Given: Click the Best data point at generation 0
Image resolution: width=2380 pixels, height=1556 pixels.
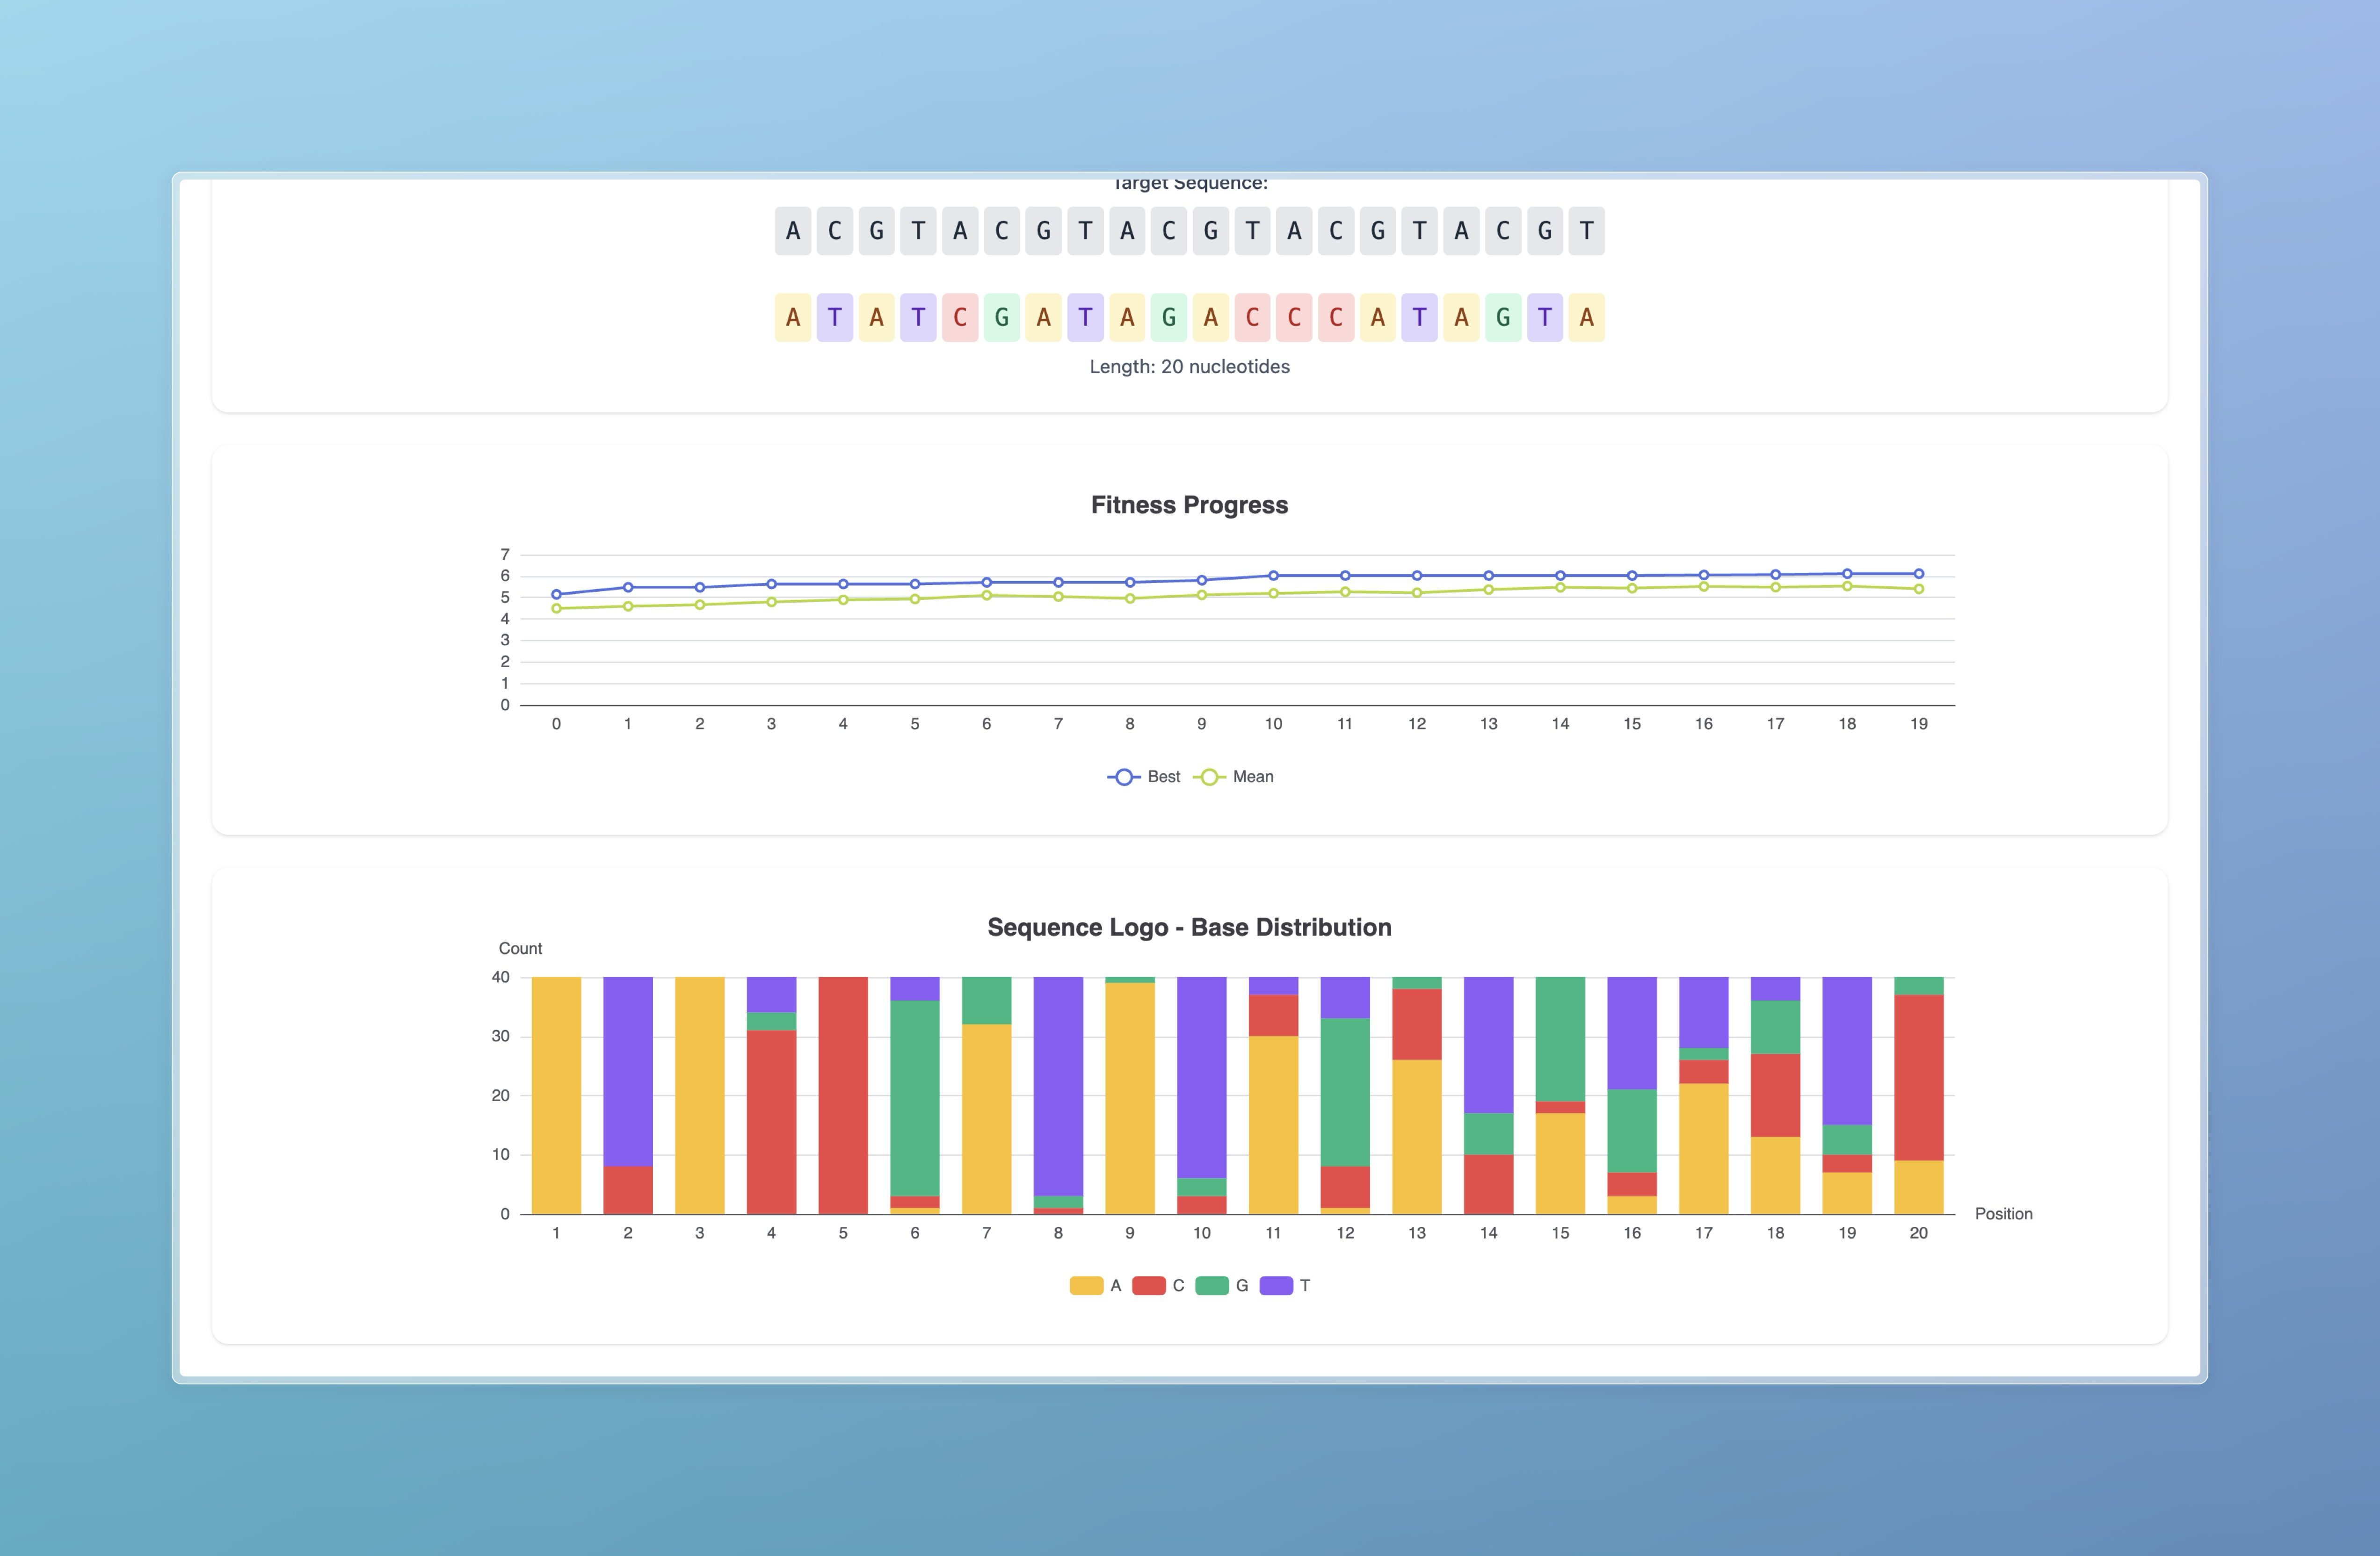Looking at the screenshot, I should (557, 595).
